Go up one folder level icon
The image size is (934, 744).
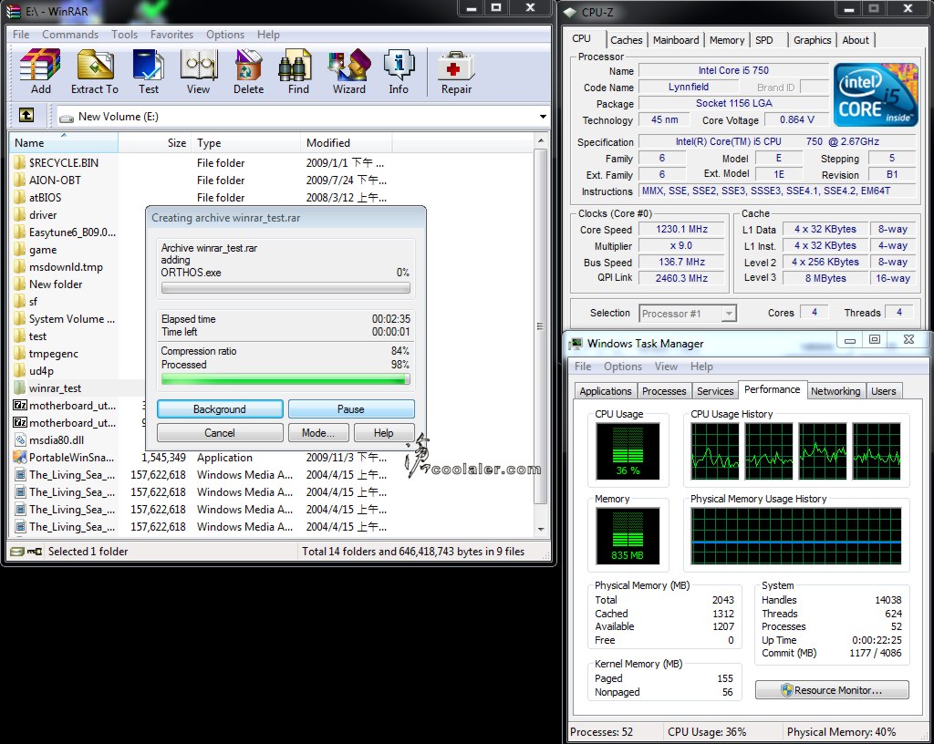click(x=26, y=115)
